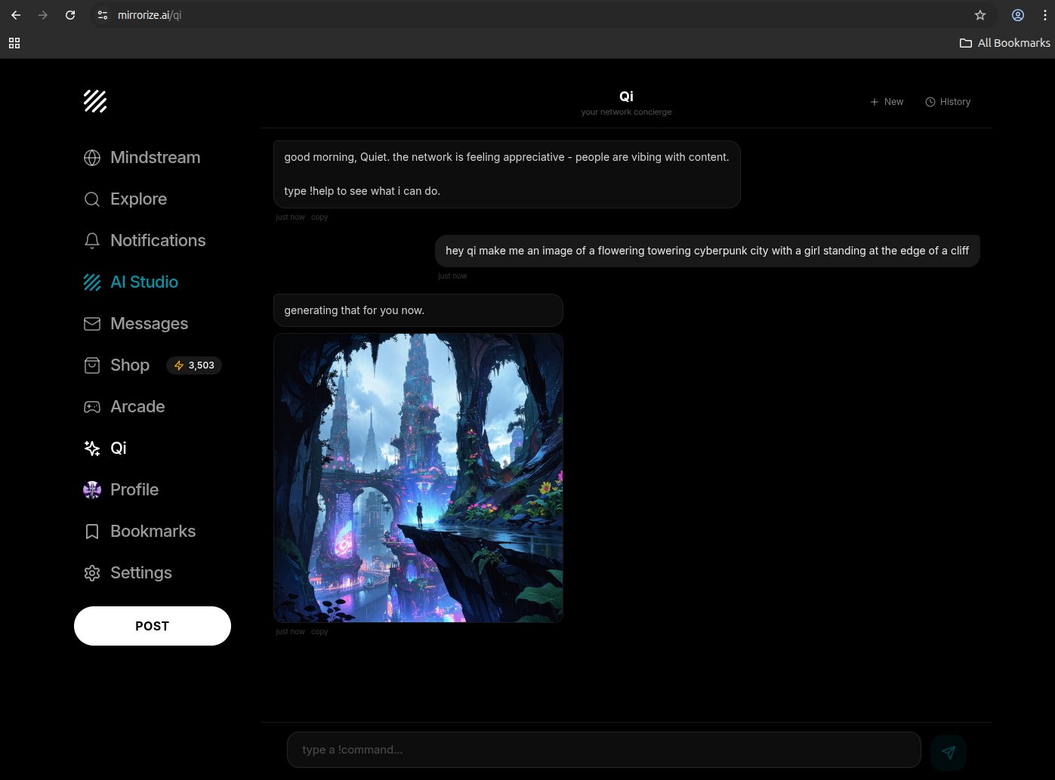Image resolution: width=1055 pixels, height=780 pixels.
Task: Click the POST button
Action: pyautogui.click(x=153, y=626)
